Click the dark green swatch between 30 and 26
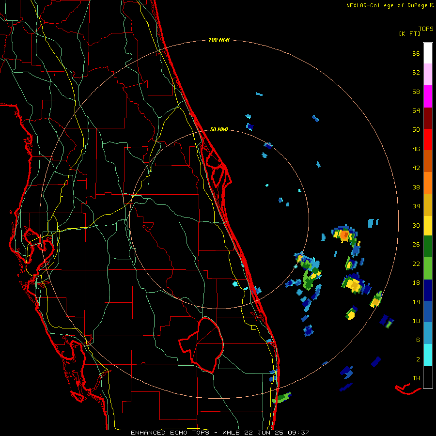Screen dimensions: 436x436 coord(428,246)
